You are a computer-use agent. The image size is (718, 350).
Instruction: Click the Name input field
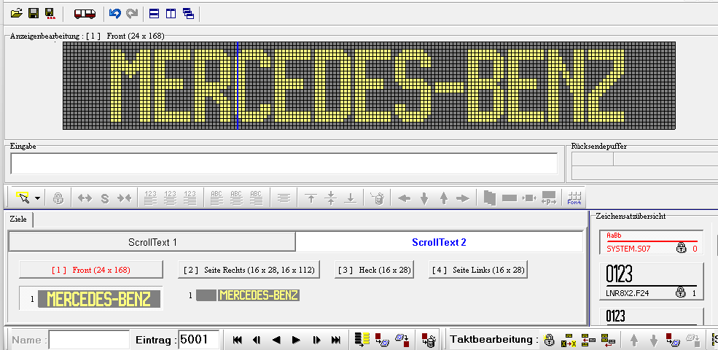coord(89,340)
